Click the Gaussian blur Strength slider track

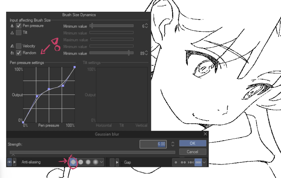tap(93, 152)
